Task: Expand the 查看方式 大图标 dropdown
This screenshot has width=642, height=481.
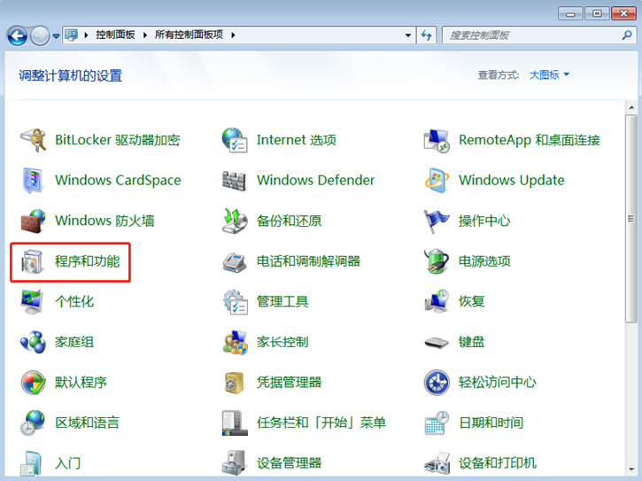Action: pyautogui.click(x=550, y=75)
